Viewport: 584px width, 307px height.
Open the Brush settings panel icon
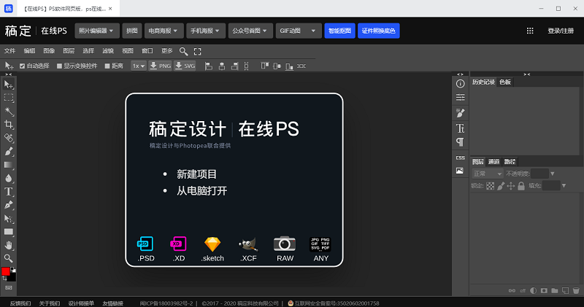461,113
